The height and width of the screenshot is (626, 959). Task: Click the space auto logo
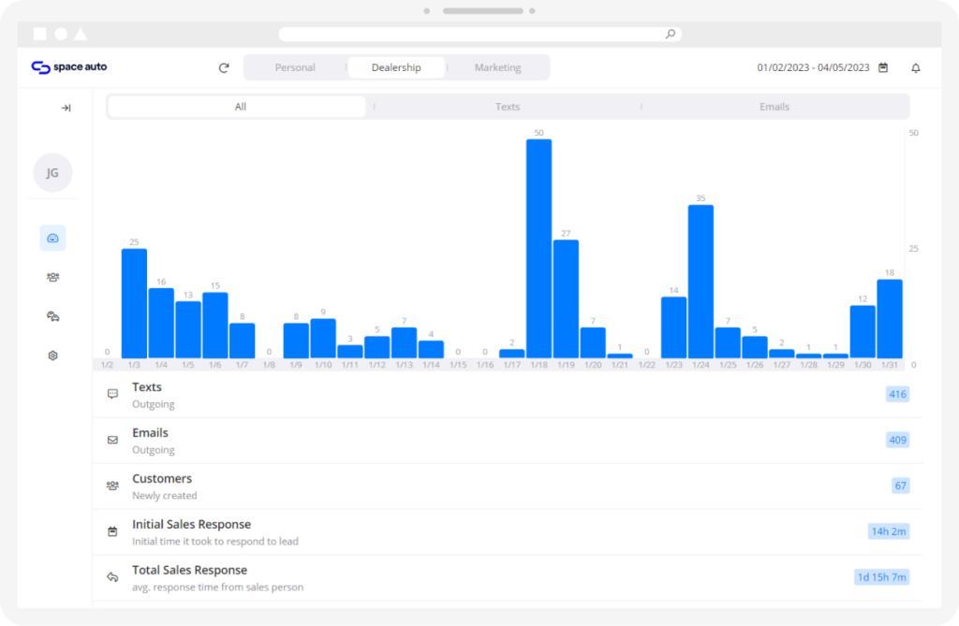pos(69,67)
